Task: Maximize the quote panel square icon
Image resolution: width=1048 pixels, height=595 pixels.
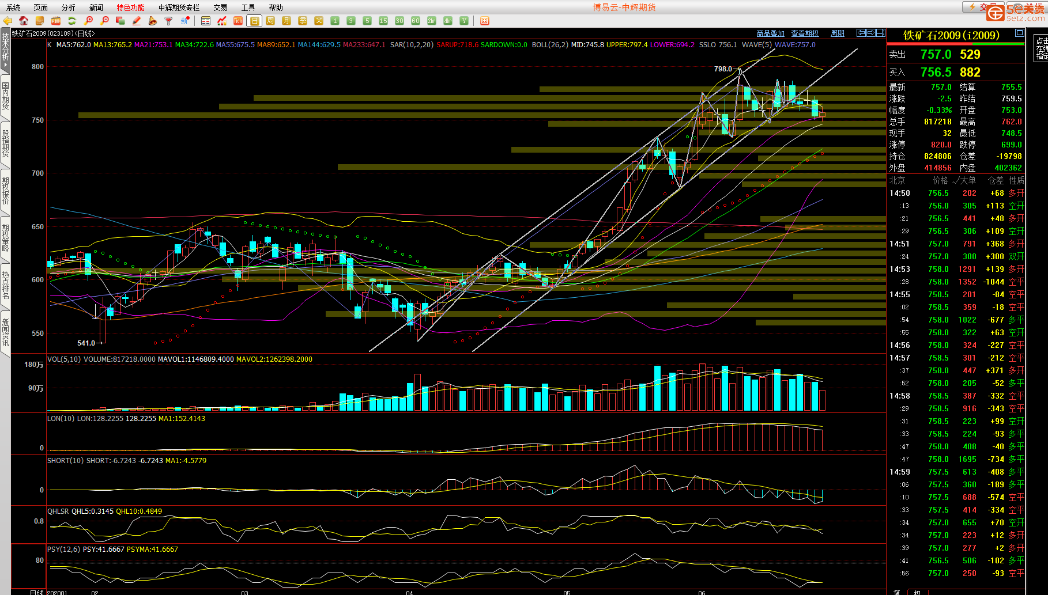Action: (x=1019, y=33)
